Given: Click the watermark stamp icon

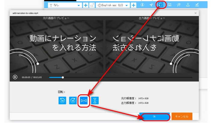Looking at the screenshot, I should tap(188, 5).
